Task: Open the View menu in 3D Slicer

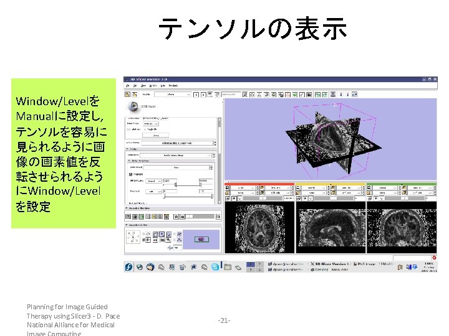Action: coord(144,86)
